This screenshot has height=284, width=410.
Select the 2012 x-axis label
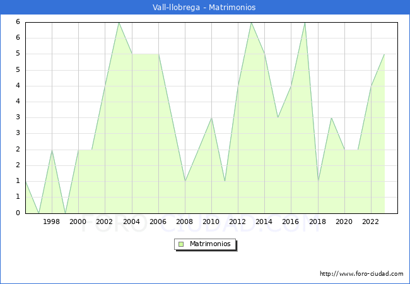coord(237,222)
